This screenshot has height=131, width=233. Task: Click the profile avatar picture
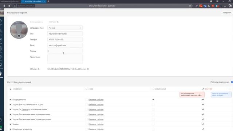coord(19,30)
